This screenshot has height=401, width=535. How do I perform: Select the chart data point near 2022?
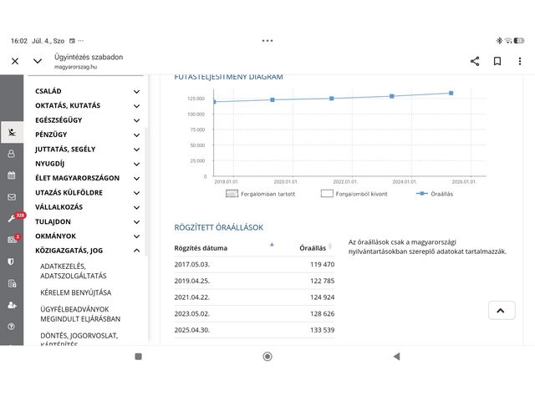[x=332, y=99]
